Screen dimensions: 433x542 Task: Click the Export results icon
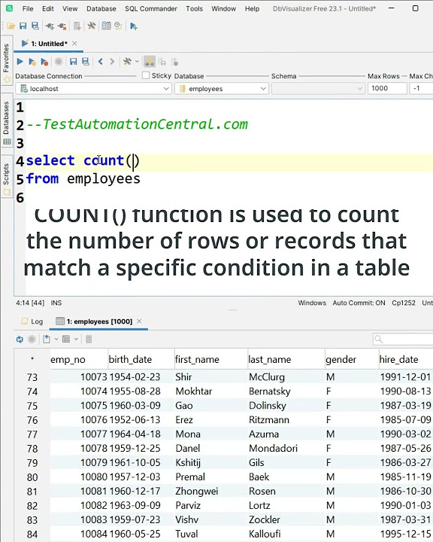coord(47,339)
